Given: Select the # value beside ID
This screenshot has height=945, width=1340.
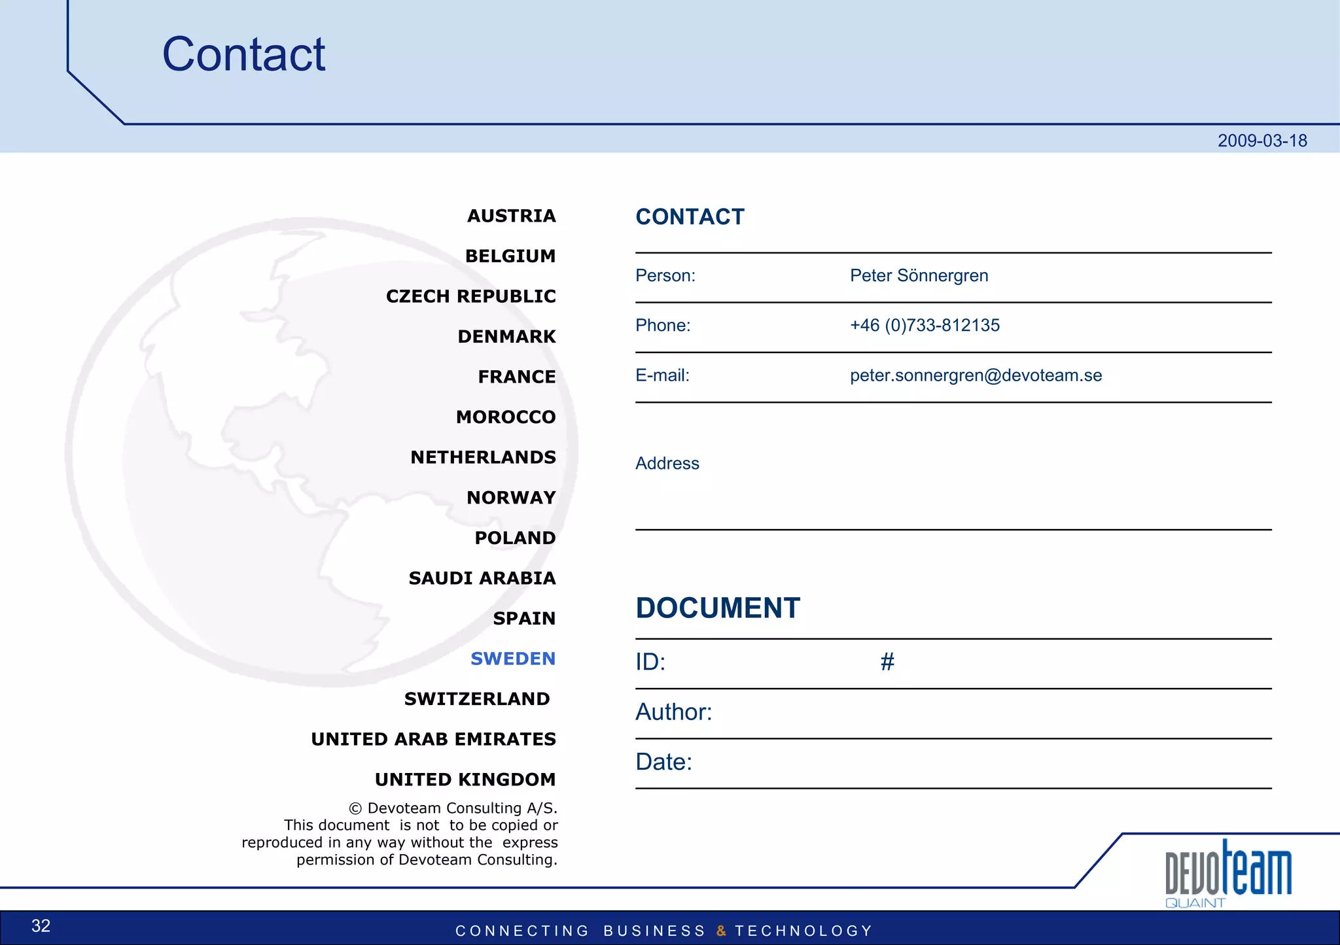Looking at the screenshot, I should tap(887, 662).
